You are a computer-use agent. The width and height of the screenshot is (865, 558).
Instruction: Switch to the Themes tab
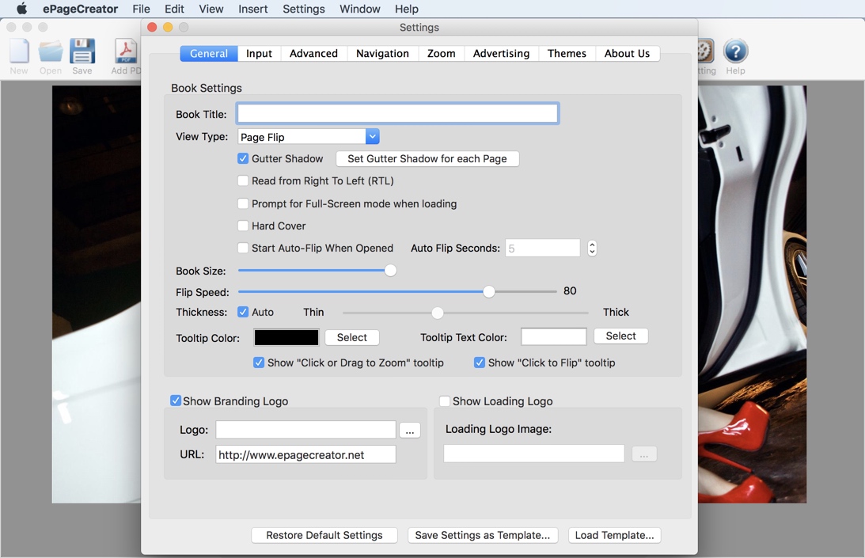[x=567, y=53]
